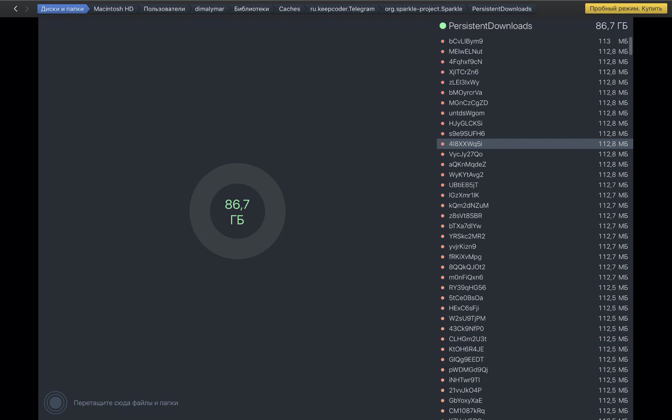Open the 'Пользователи' breadcrumb

click(164, 9)
